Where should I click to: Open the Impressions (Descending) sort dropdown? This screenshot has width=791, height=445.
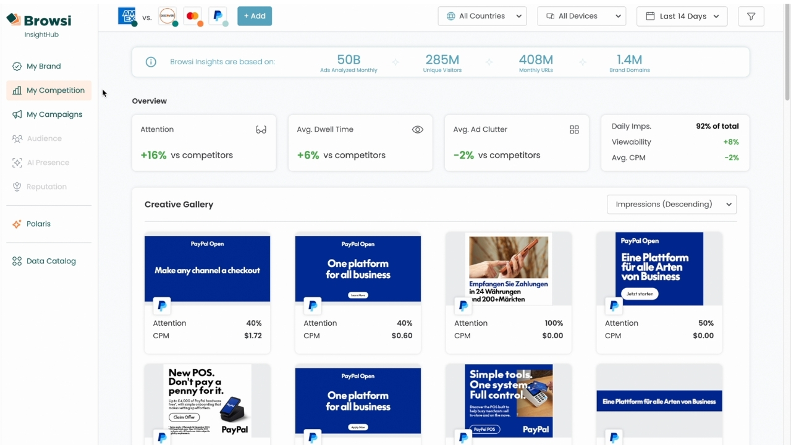(672, 205)
